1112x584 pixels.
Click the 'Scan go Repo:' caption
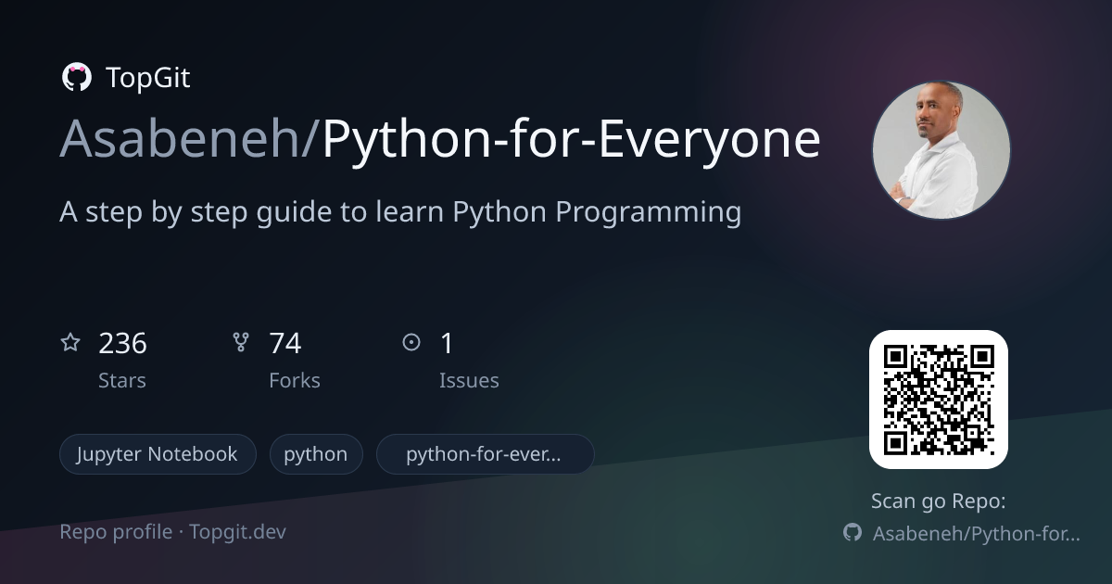(x=939, y=501)
